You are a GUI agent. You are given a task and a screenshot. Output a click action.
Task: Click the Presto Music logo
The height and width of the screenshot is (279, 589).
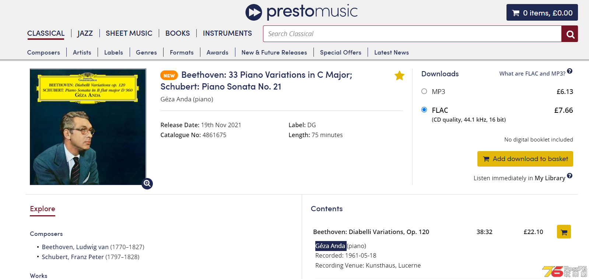tap(301, 12)
